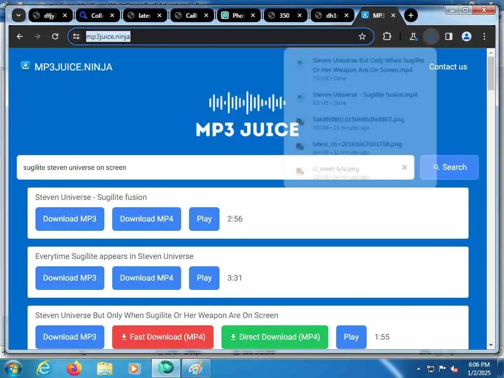Reload the mp3juice page
The image size is (504, 378).
click(x=55, y=36)
